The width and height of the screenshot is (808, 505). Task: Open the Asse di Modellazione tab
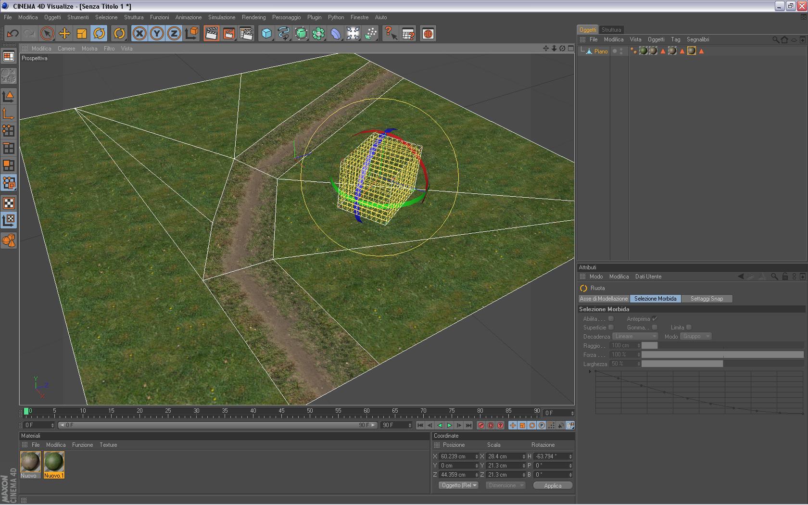[604, 299]
